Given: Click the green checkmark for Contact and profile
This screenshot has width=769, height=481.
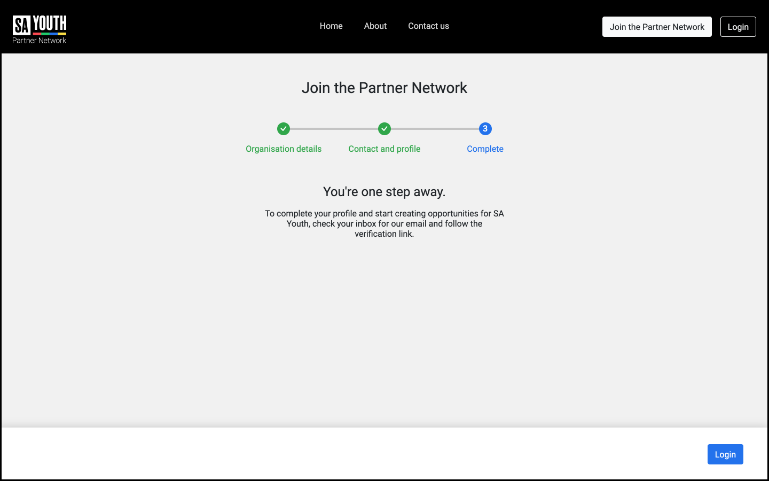Looking at the screenshot, I should pos(384,129).
